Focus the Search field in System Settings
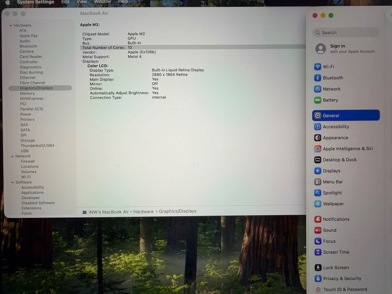392x294 pixels. (x=346, y=32)
